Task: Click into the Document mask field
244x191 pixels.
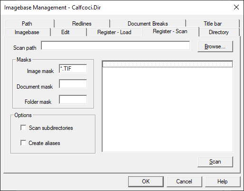Action: pos(73,84)
